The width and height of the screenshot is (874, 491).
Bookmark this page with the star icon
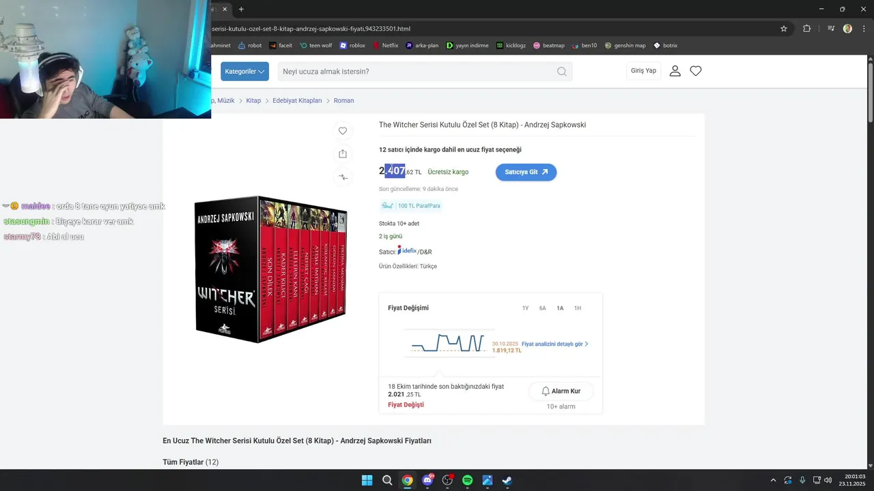(784, 29)
